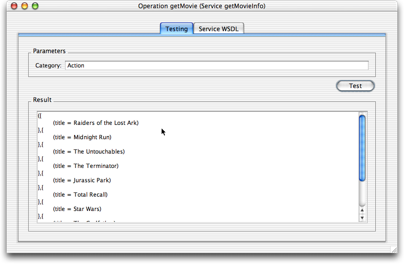
Task: Click the opening '({' line in Result
Action: pos(40,116)
